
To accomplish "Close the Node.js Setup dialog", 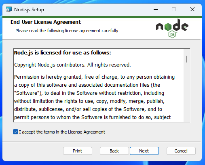I will click(192, 9).
